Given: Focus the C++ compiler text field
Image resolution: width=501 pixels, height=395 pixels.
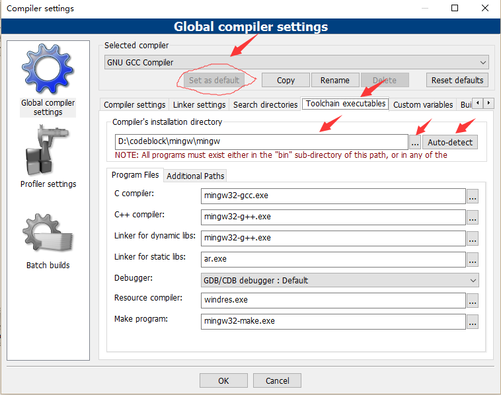Looking at the screenshot, I should [x=333, y=217].
